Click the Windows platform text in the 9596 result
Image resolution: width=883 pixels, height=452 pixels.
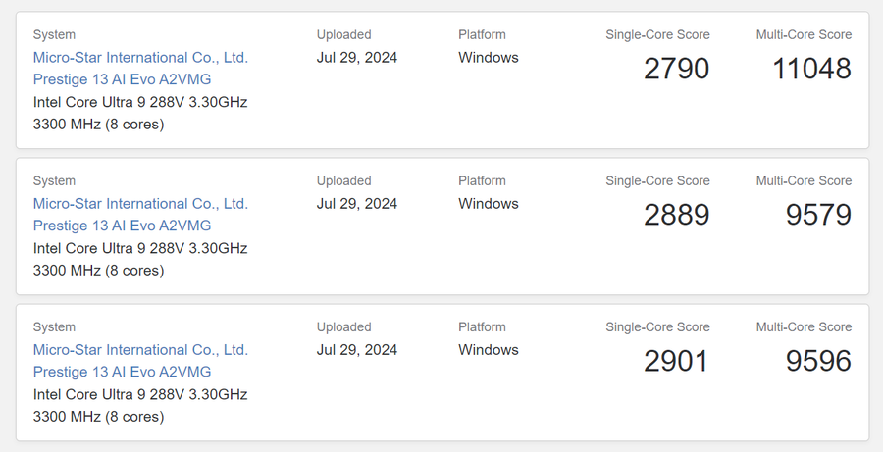click(x=488, y=350)
